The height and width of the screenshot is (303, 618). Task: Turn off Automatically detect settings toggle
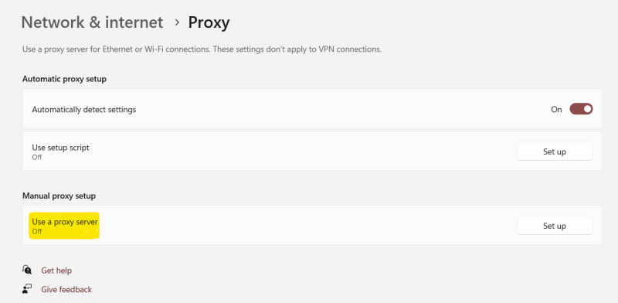581,109
